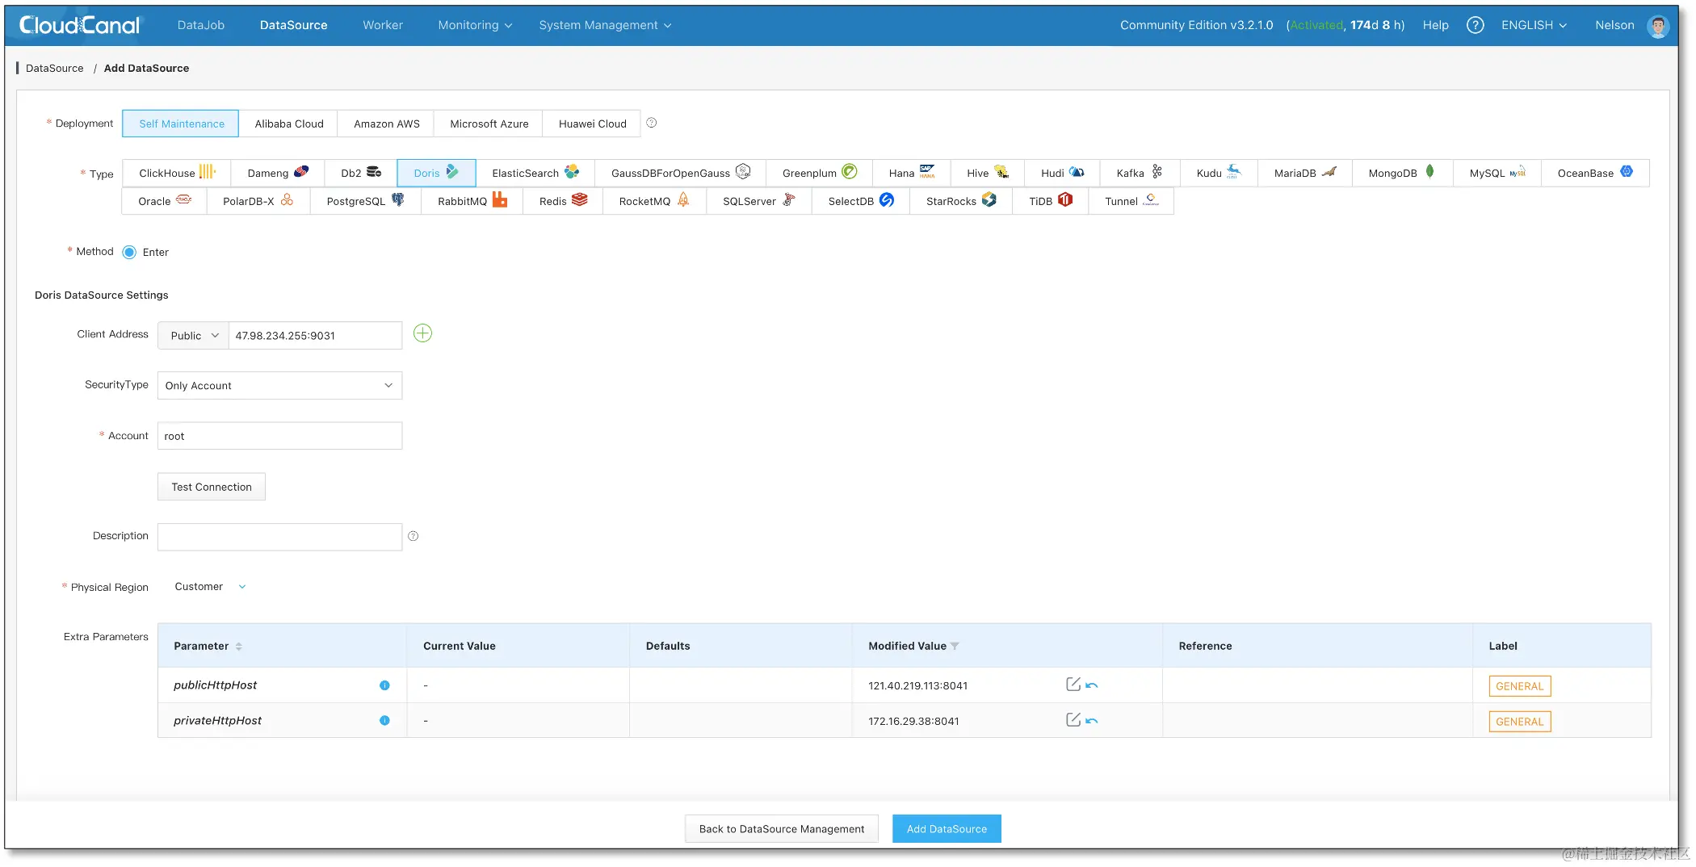Select the OceanBase data source type
Image resolution: width=1696 pixels, height=867 pixels.
(x=1595, y=173)
